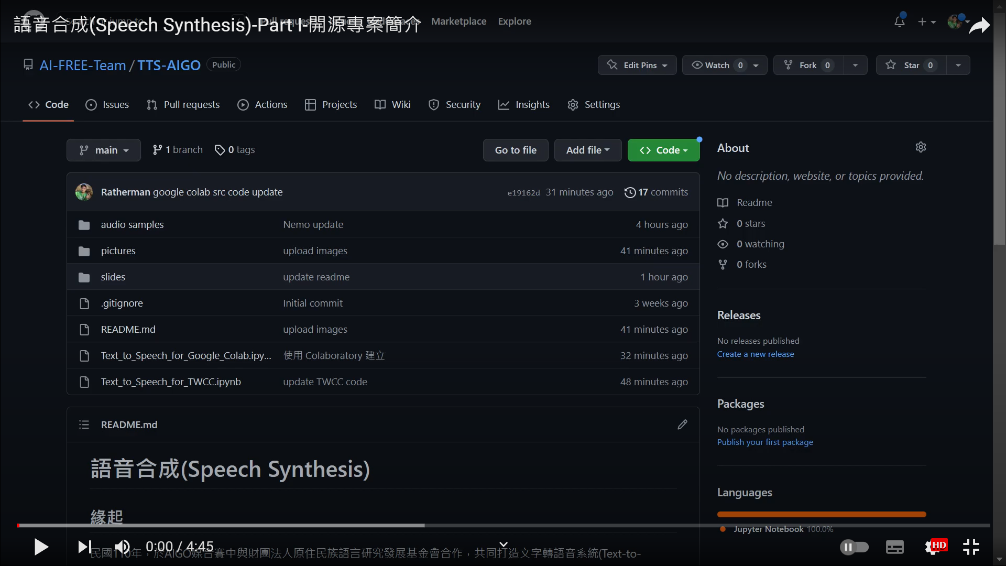Mute the video with the speaker icon
Image resolution: width=1006 pixels, height=566 pixels.
coord(122,547)
